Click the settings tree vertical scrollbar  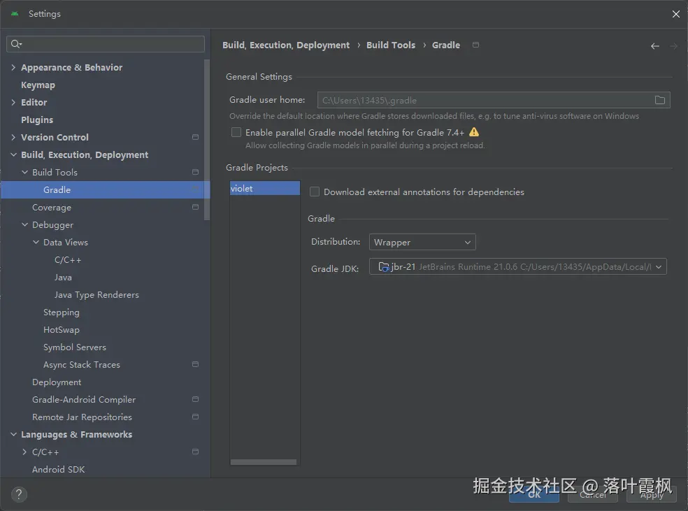point(207,140)
